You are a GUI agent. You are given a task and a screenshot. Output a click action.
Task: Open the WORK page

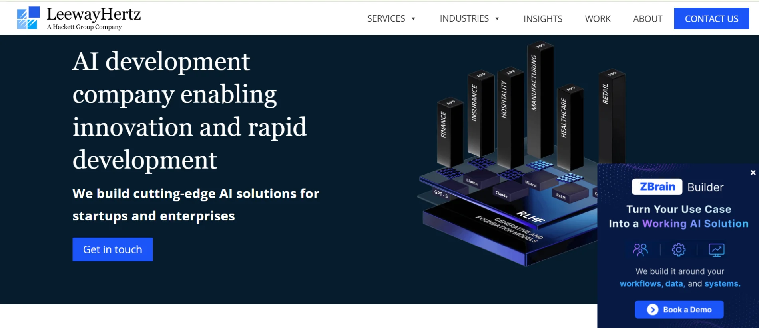point(598,19)
